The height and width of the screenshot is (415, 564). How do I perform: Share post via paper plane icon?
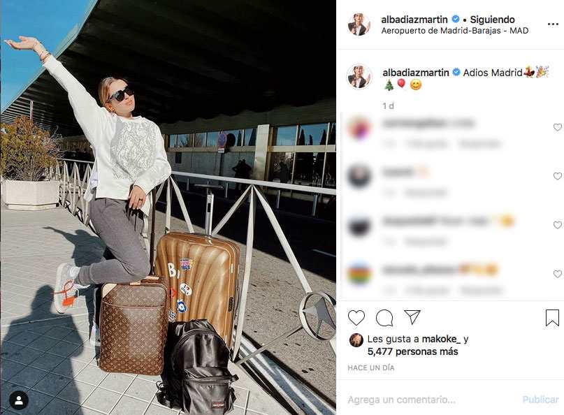pyautogui.click(x=412, y=316)
